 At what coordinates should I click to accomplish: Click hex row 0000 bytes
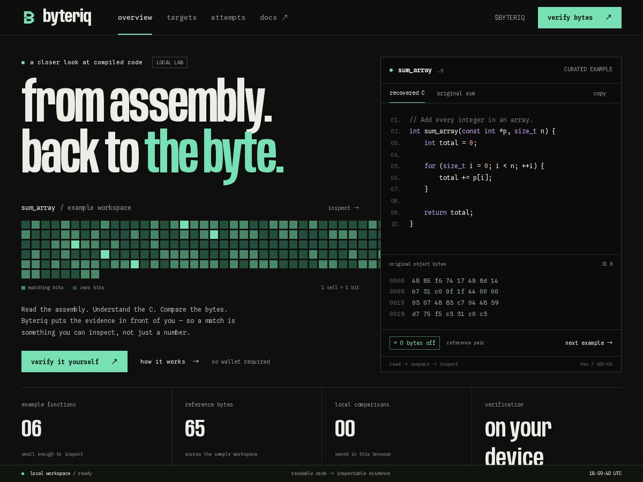[x=455, y=281]
